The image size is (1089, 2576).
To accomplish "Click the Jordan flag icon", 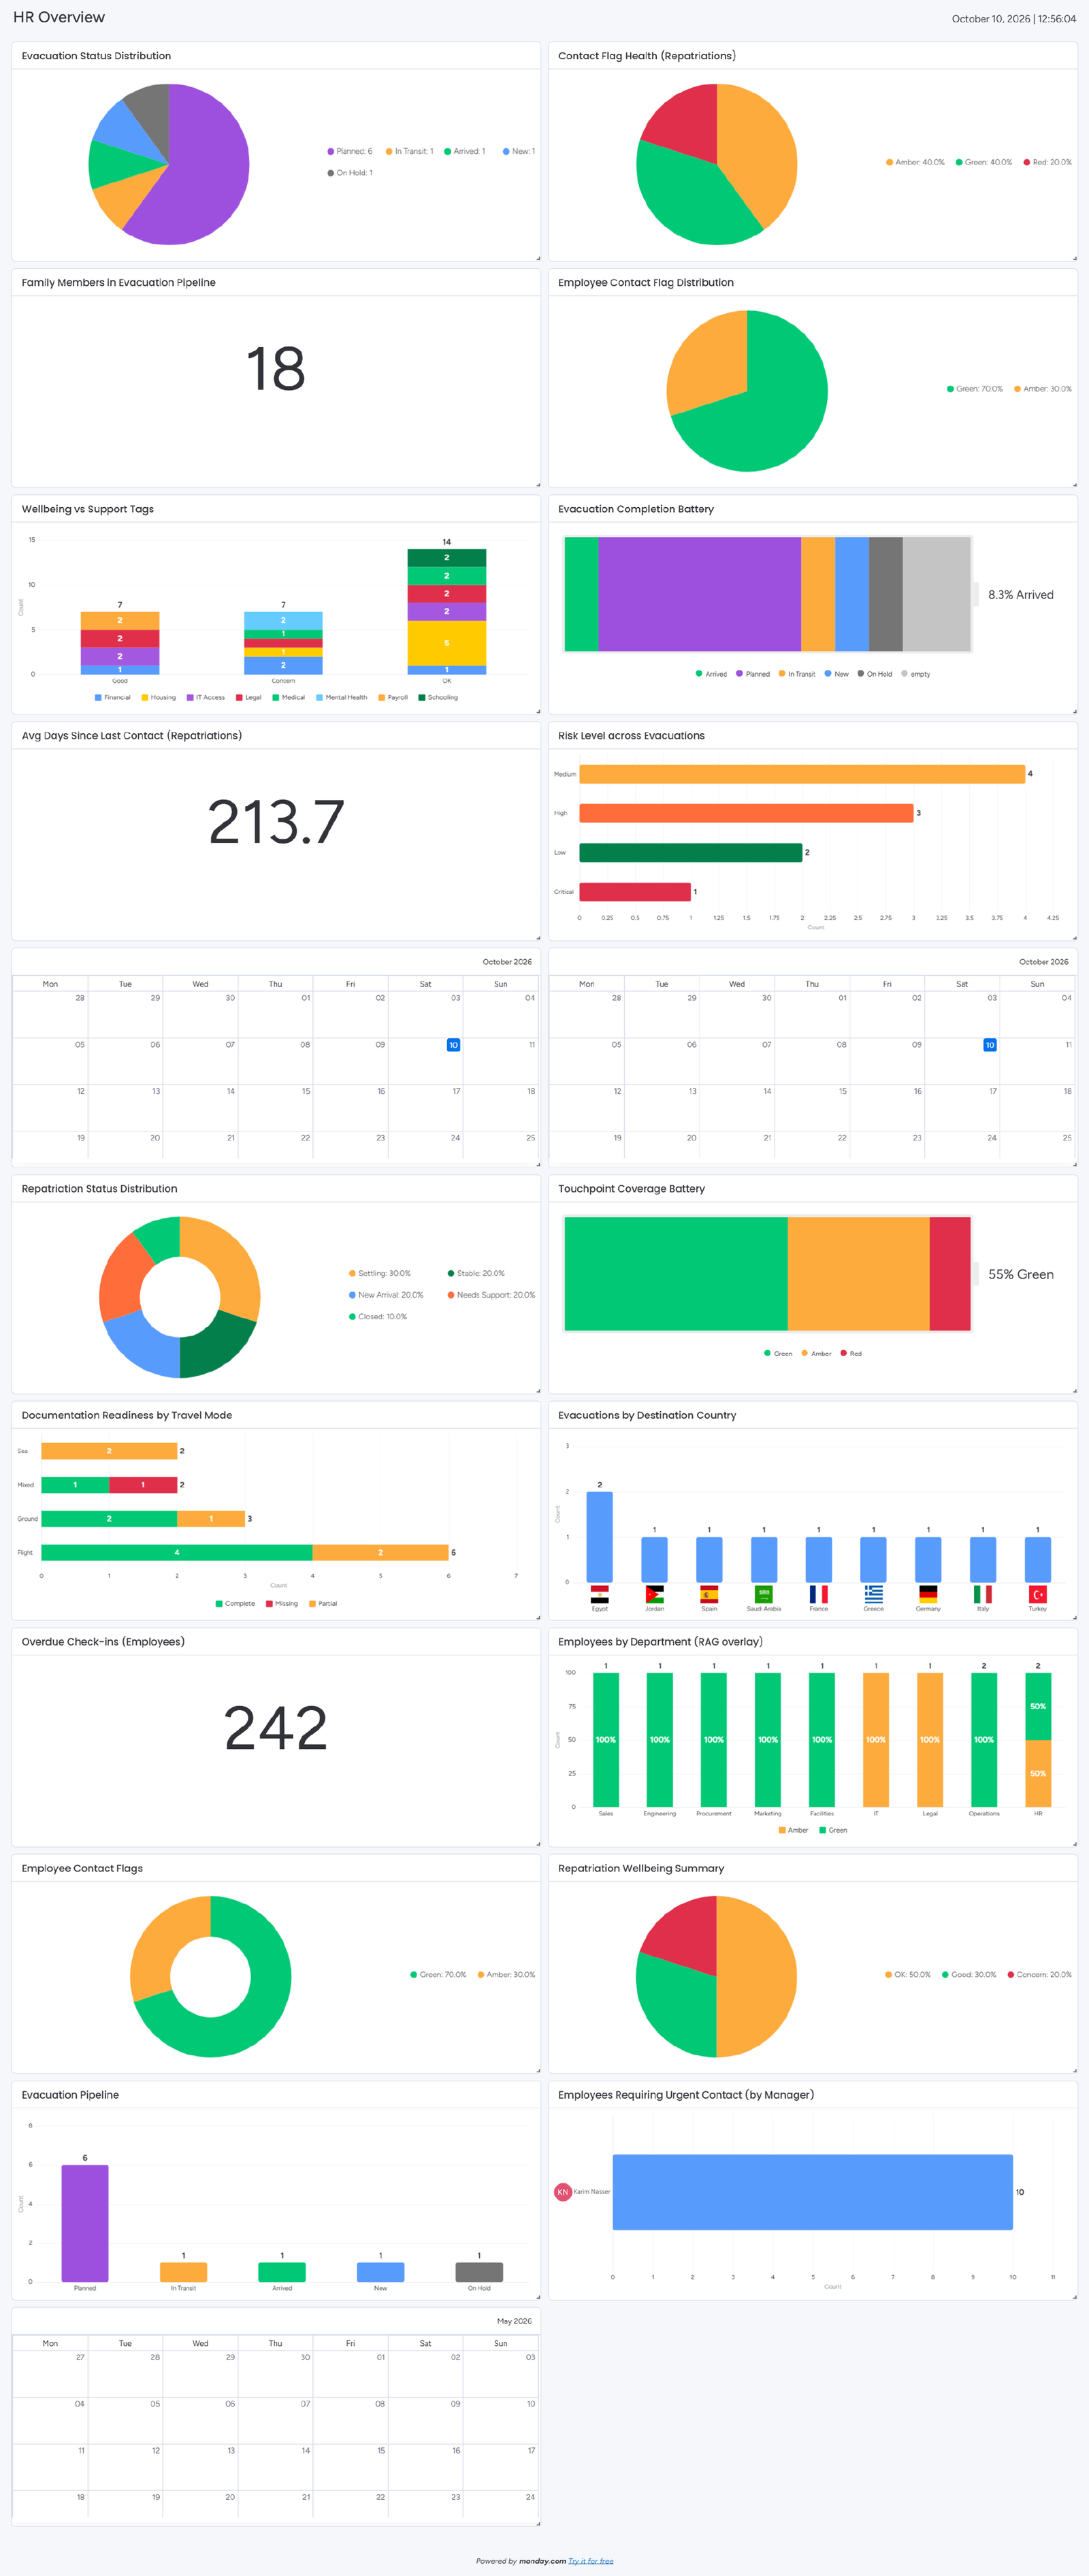I will 654,1594.
